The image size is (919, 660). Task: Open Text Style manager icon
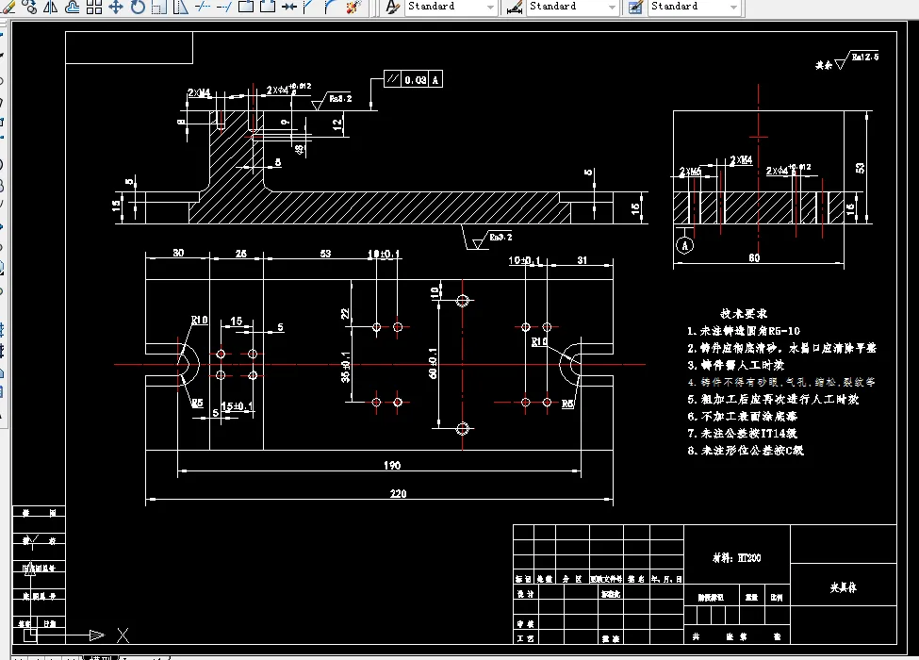[392, 7]
